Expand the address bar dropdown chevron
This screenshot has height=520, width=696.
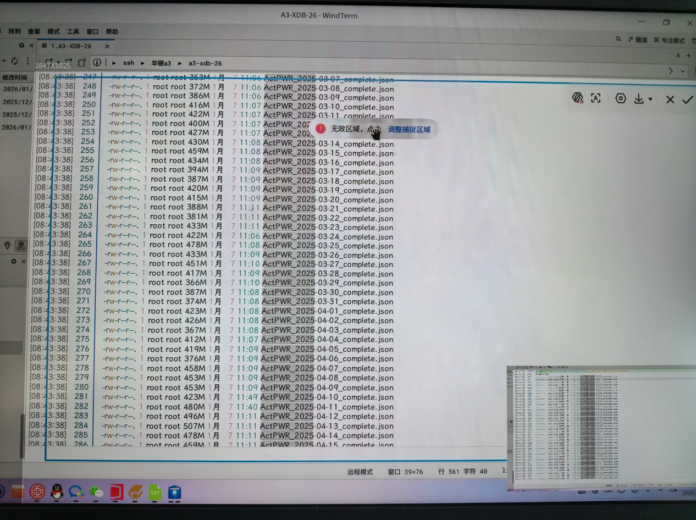pos(683,71)
